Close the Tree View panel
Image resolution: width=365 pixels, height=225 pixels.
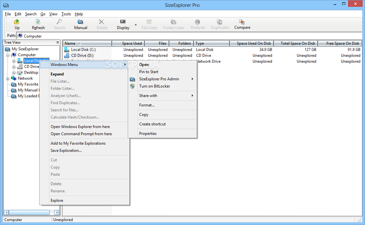[x=58, y=42]
